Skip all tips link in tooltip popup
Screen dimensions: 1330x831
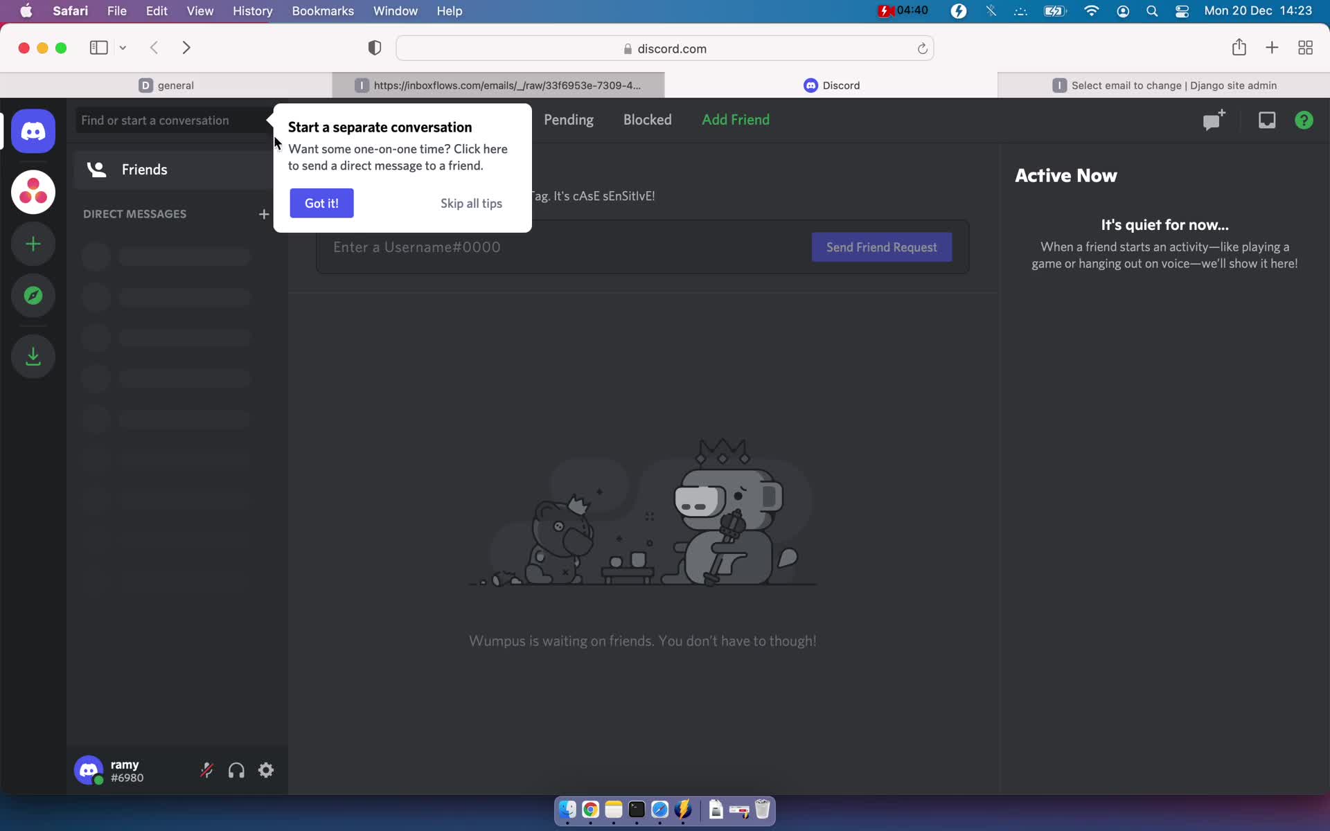click(x=471, y=202)
